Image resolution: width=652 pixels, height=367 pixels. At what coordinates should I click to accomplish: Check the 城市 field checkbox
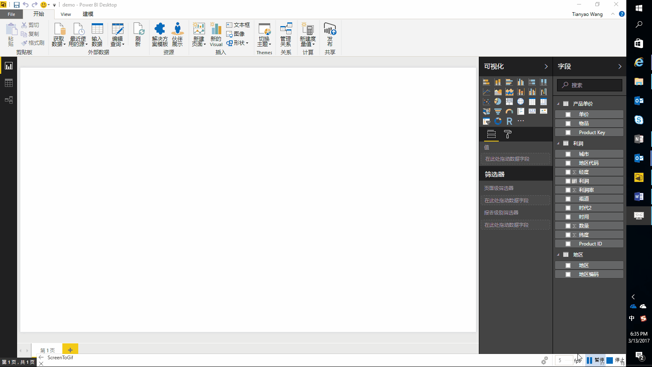tap(568, 154)
